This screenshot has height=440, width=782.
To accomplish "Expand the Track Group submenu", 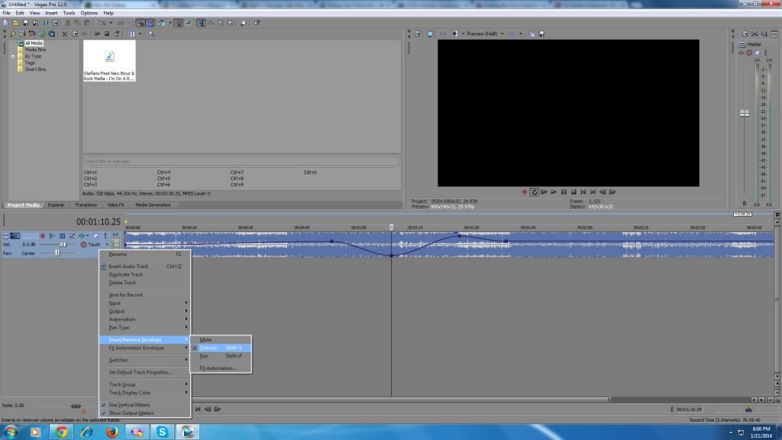I will pyautogui.click(x=144, y=385).
